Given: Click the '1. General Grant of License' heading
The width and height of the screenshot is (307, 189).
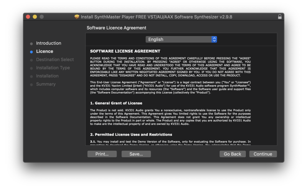Looking at the screenshot, I should tap(116, 103).
